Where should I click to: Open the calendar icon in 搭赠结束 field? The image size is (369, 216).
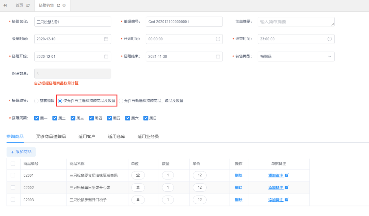click(218, 56)
